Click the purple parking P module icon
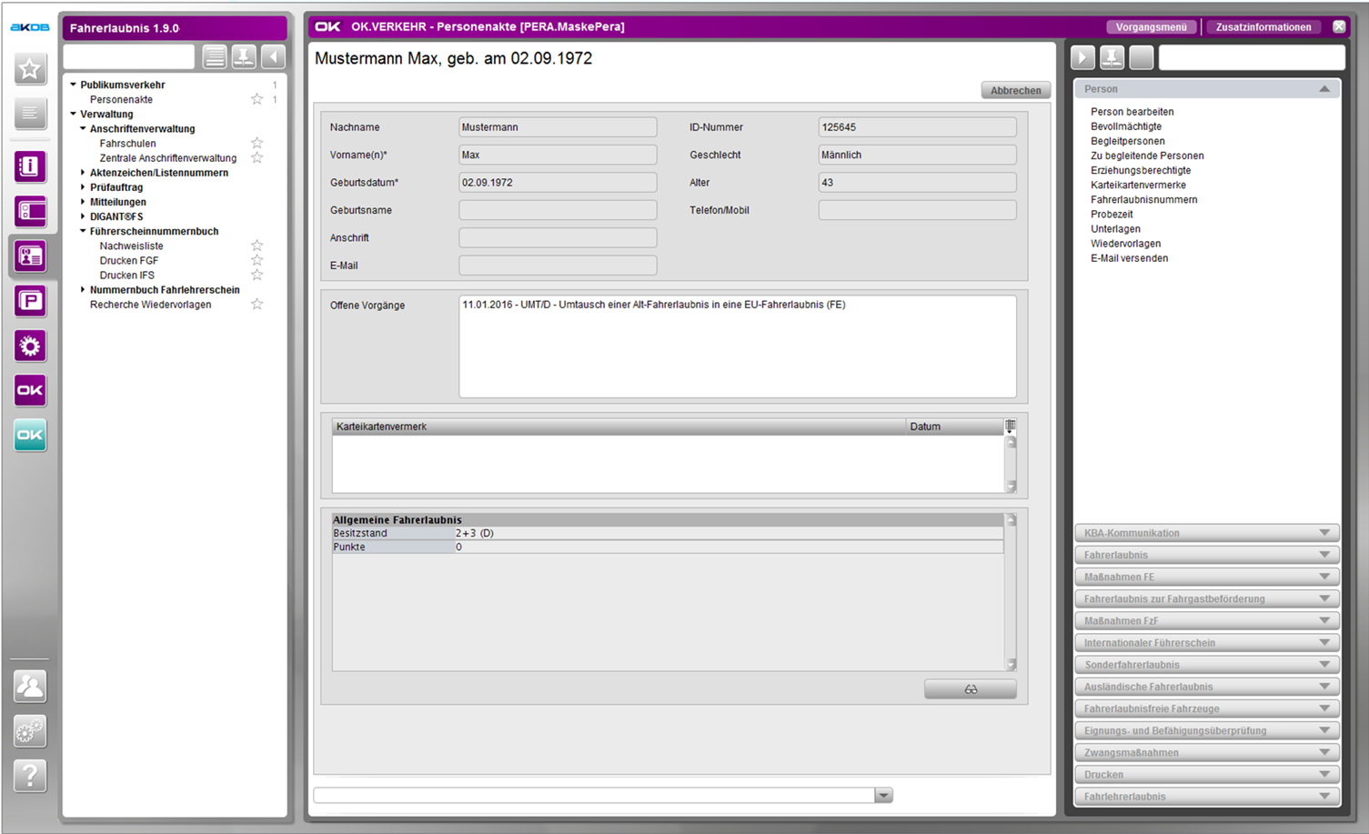This screenshot has height=834, width=1369. click(x=30, y=301)
